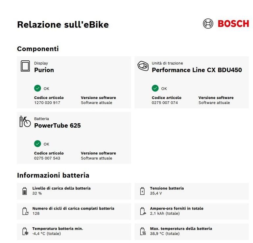Click the PowerTube battery bike icon
The height and width of the screenshot is (243, 253).
[25, 122]
